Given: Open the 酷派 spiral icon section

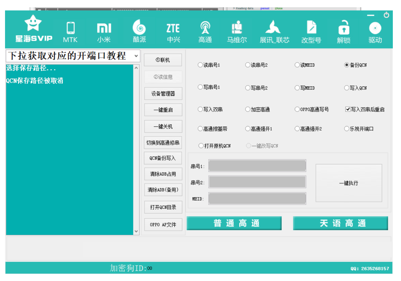Looking at the screenshot, I should (139, 32).
